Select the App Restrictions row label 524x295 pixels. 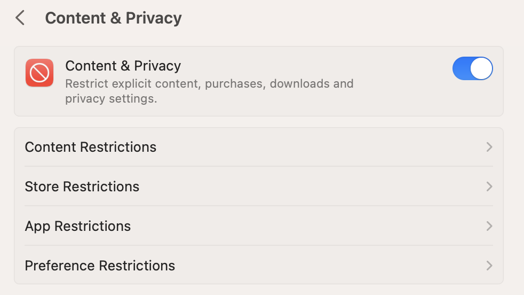[x=78, y=227]
